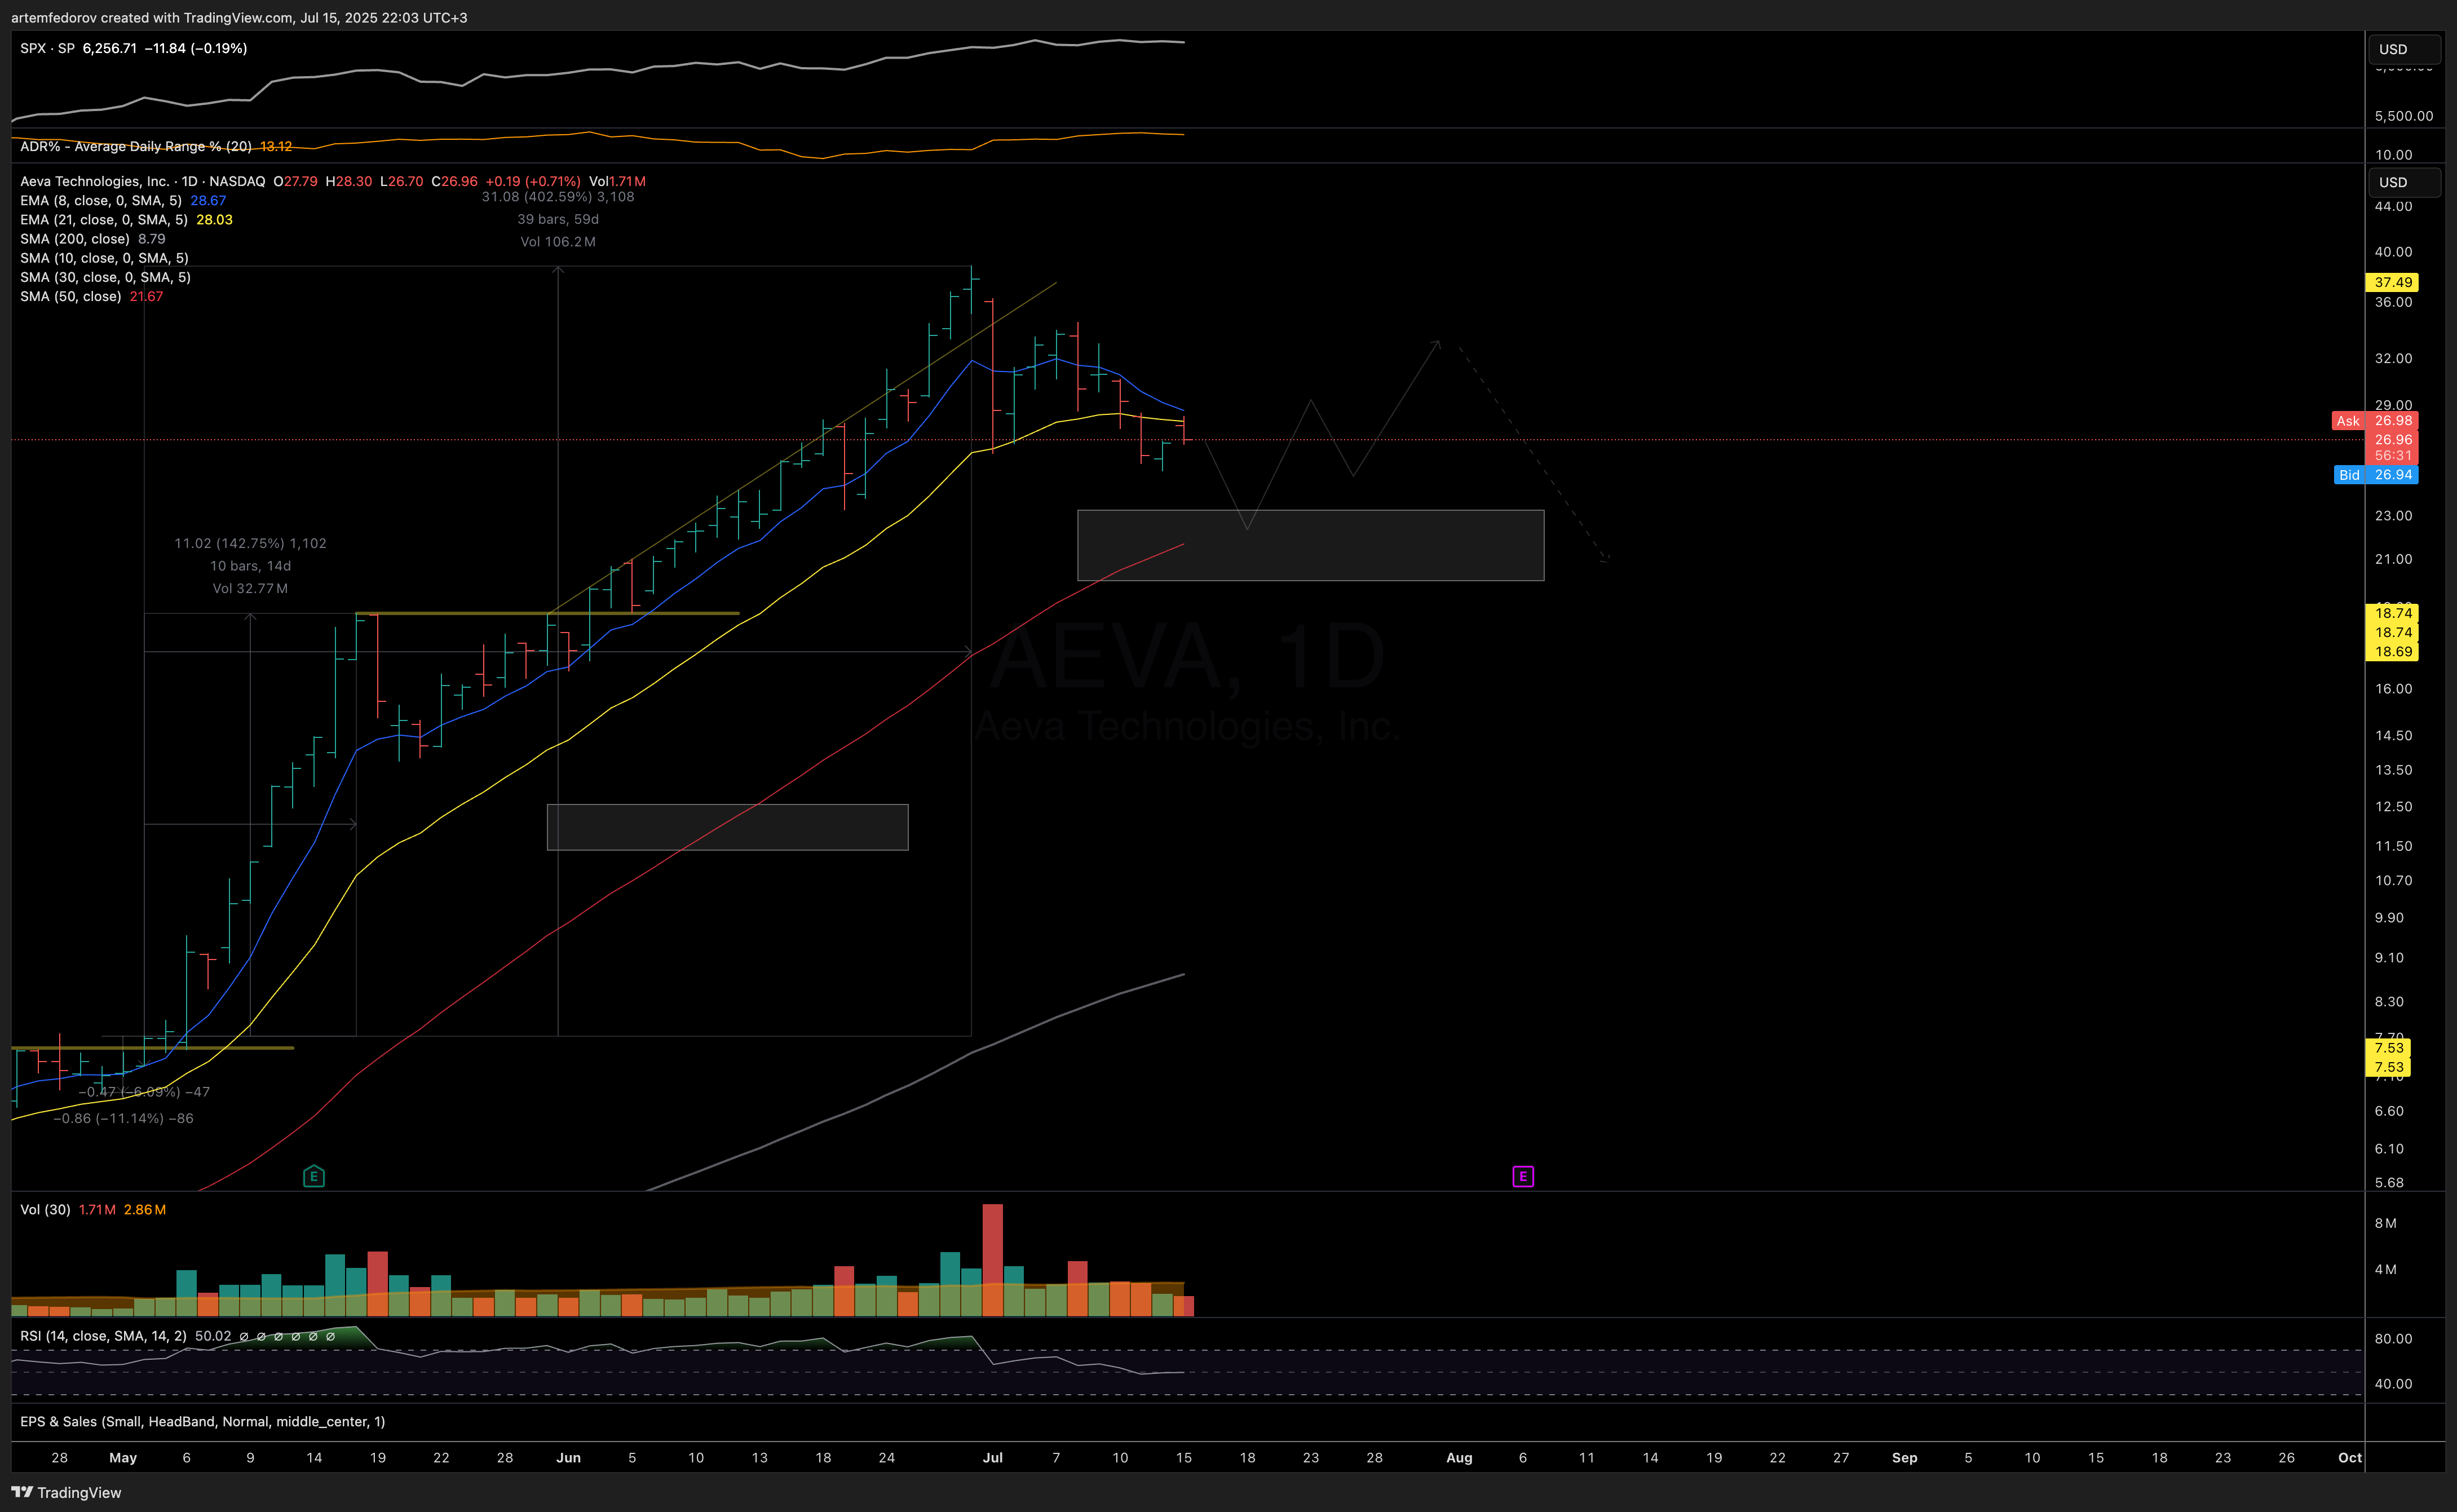
Task: Click the 23.00 level on the price scale
Action: tap(2393, 515)
